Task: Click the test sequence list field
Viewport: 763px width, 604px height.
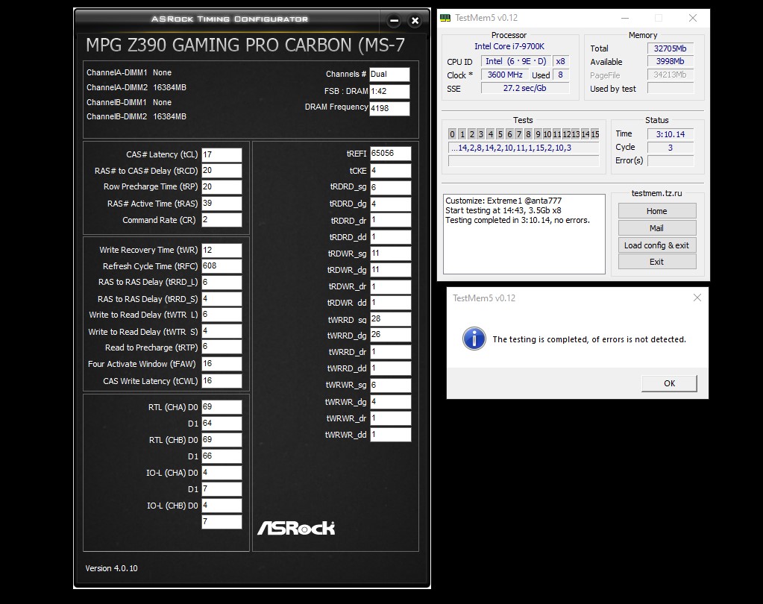Action: [523, 148]
